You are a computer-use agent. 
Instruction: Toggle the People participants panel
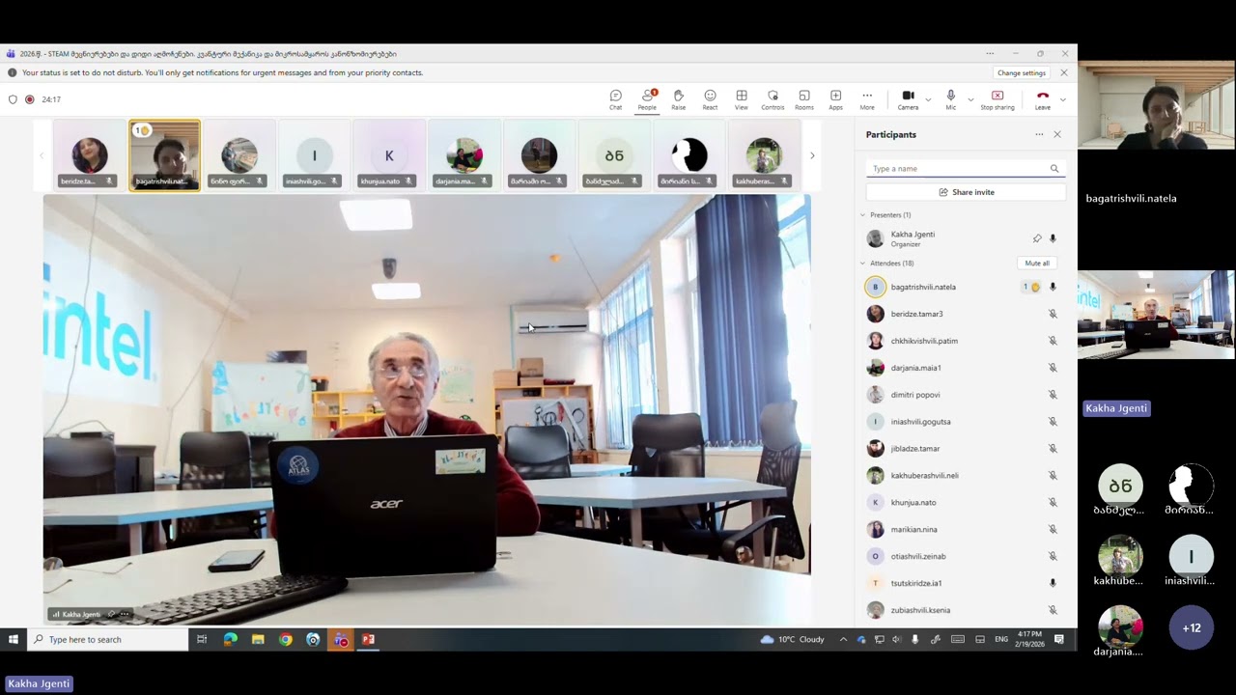click(647, 99)
